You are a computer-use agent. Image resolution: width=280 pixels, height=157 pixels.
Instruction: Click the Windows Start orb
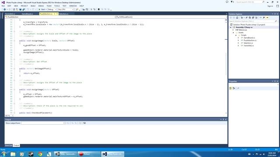coord(4,154)
